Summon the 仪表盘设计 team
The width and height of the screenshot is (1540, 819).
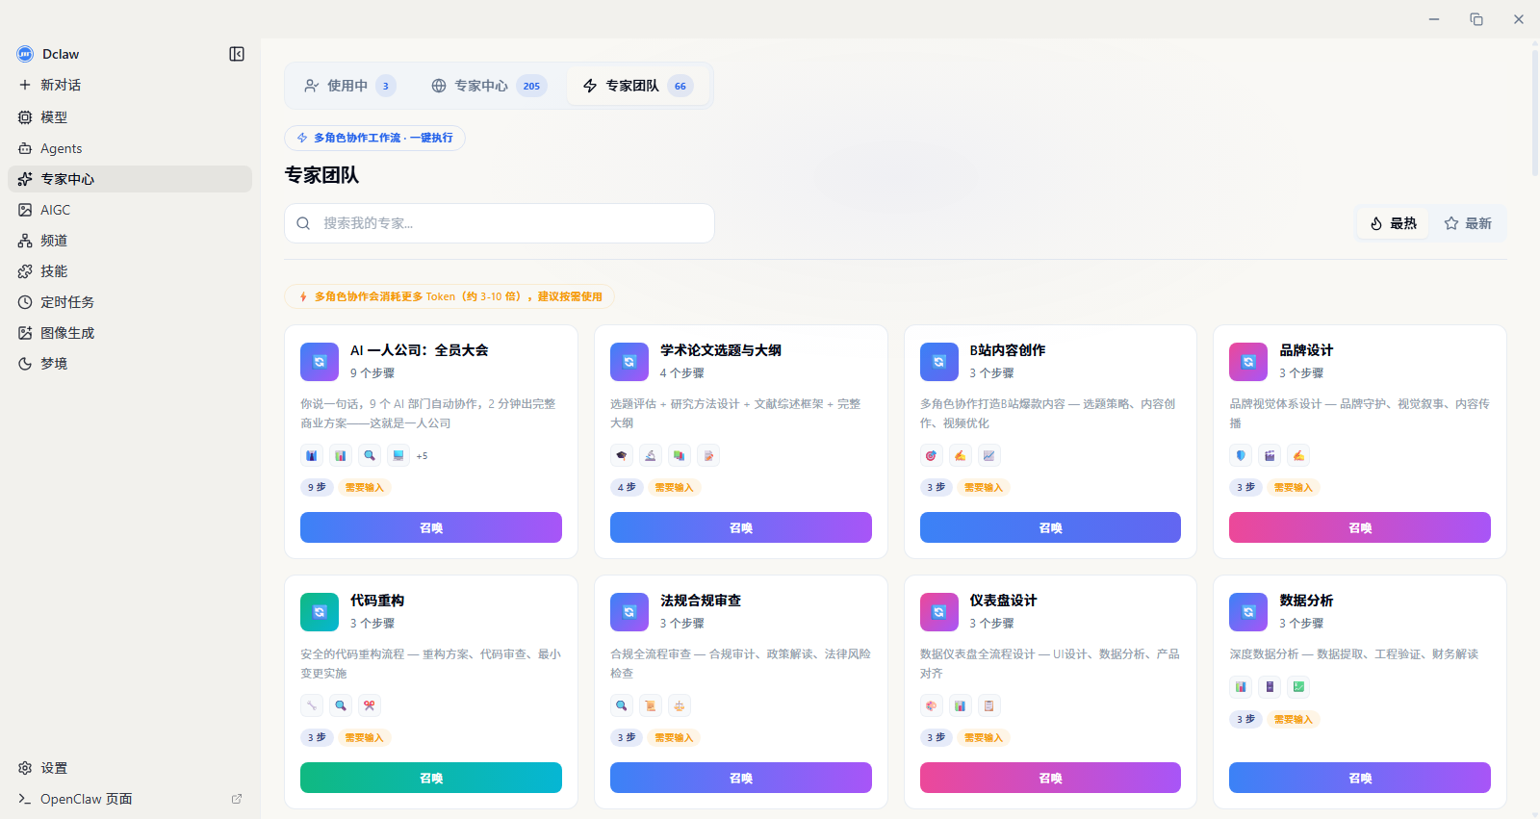[x=1050, y=778]
